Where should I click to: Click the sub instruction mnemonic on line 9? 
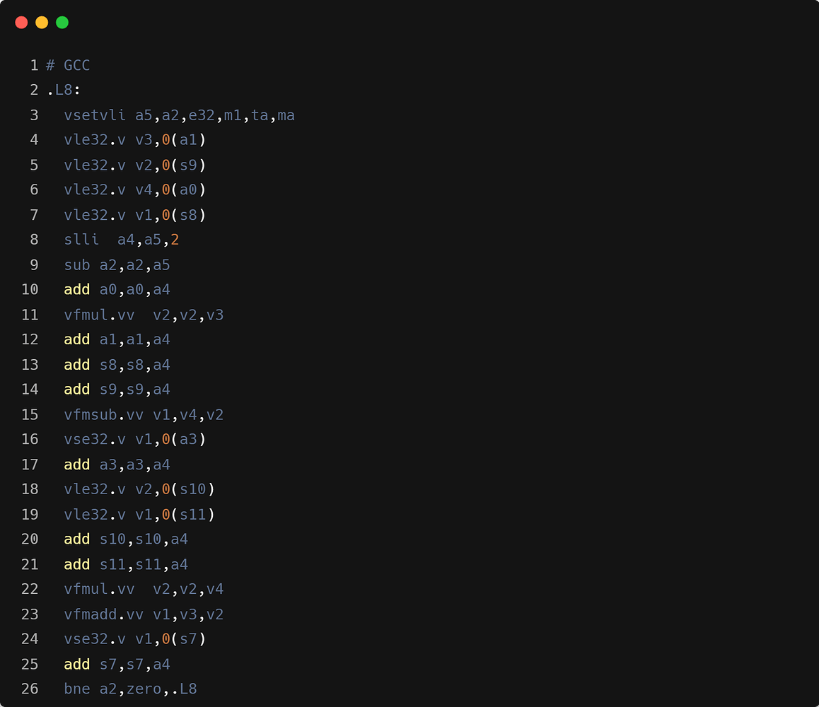tap(77, 265)
